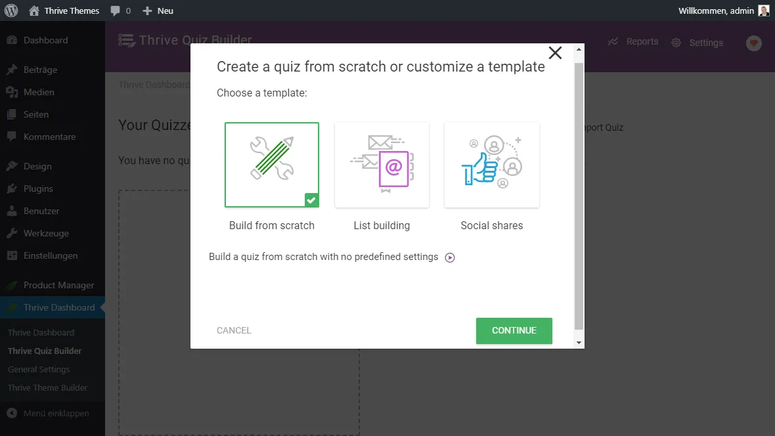775x436 pixels.
Task: Open the Beiträge menu item
Action: 53,70
